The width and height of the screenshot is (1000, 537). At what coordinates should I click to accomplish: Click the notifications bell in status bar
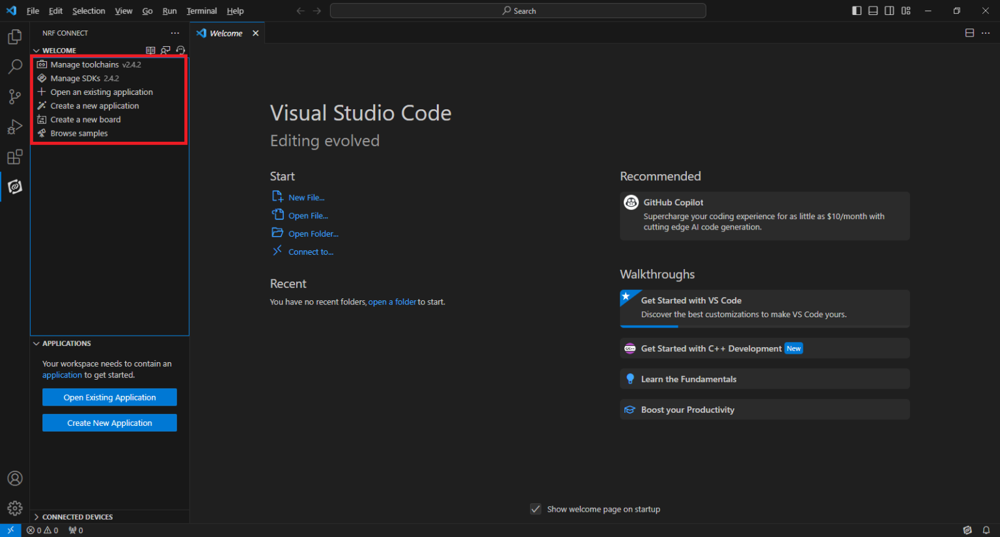click(986, 530)
